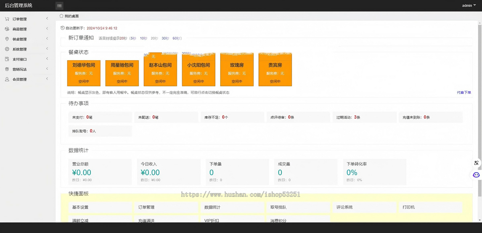Viewport: 482px width, 233px height.
Task: Click the timestamp 2024/10/24 9:46:12
Action: click(x=102, y=28)
